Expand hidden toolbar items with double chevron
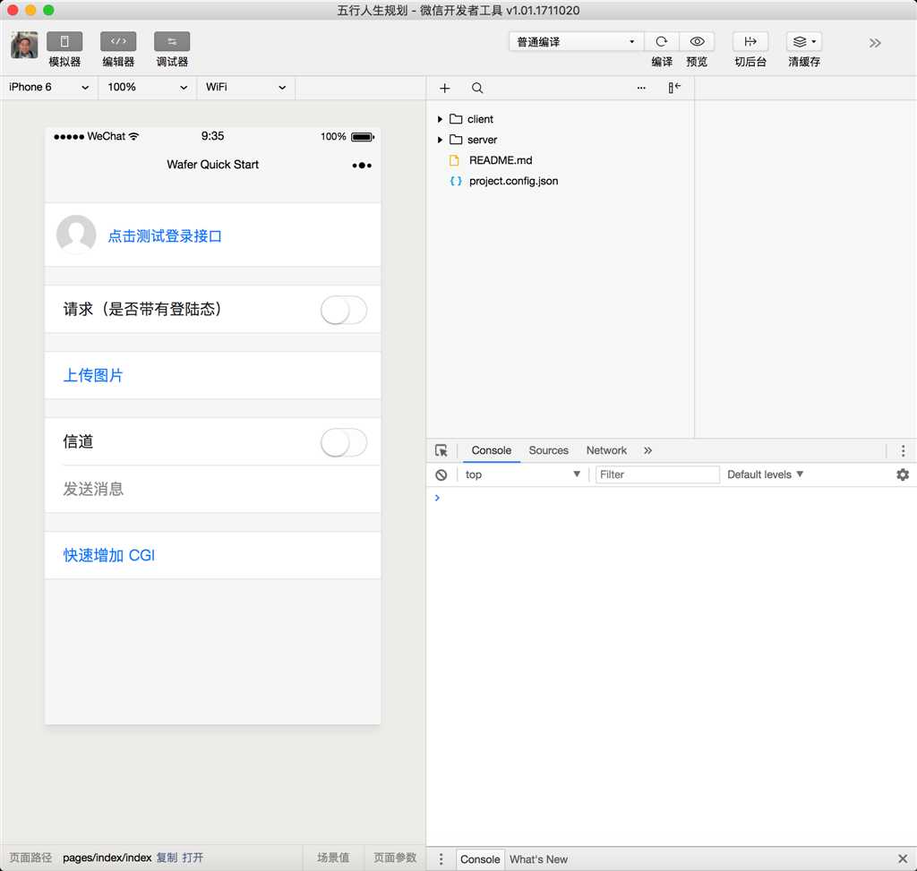This screenshot has width=917, height=871. click(x=875, y=43)
